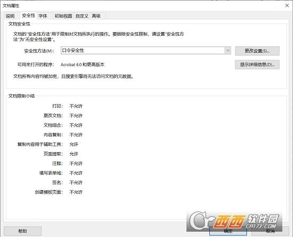Click the 帮助 button
Viewport: 293px width, 237px height.
[x=22, y=231]
